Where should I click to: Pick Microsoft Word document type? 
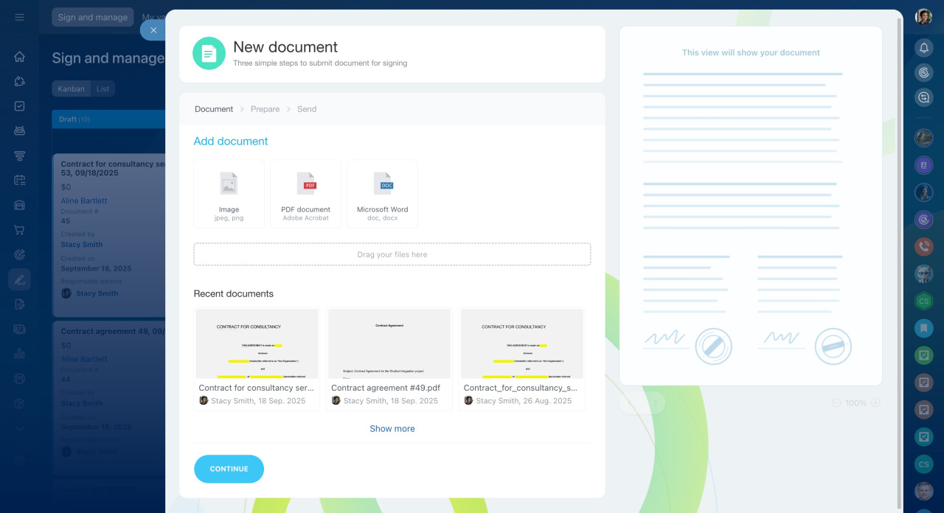click(x=382, y=194)
